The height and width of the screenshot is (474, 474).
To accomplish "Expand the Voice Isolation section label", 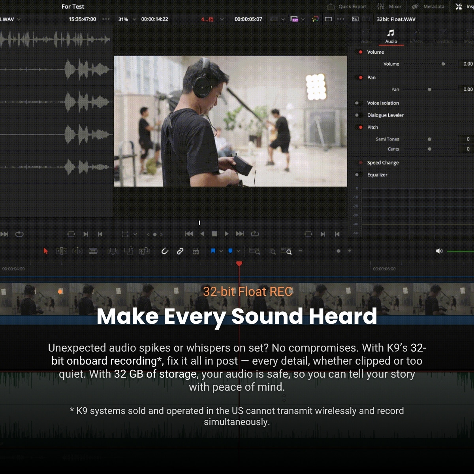I will tap(383, 103).
